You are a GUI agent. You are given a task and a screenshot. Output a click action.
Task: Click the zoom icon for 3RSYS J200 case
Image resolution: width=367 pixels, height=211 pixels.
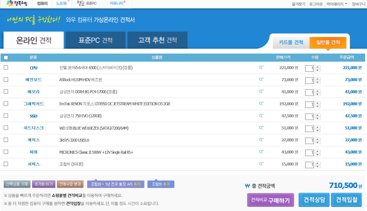click(261, 140)
